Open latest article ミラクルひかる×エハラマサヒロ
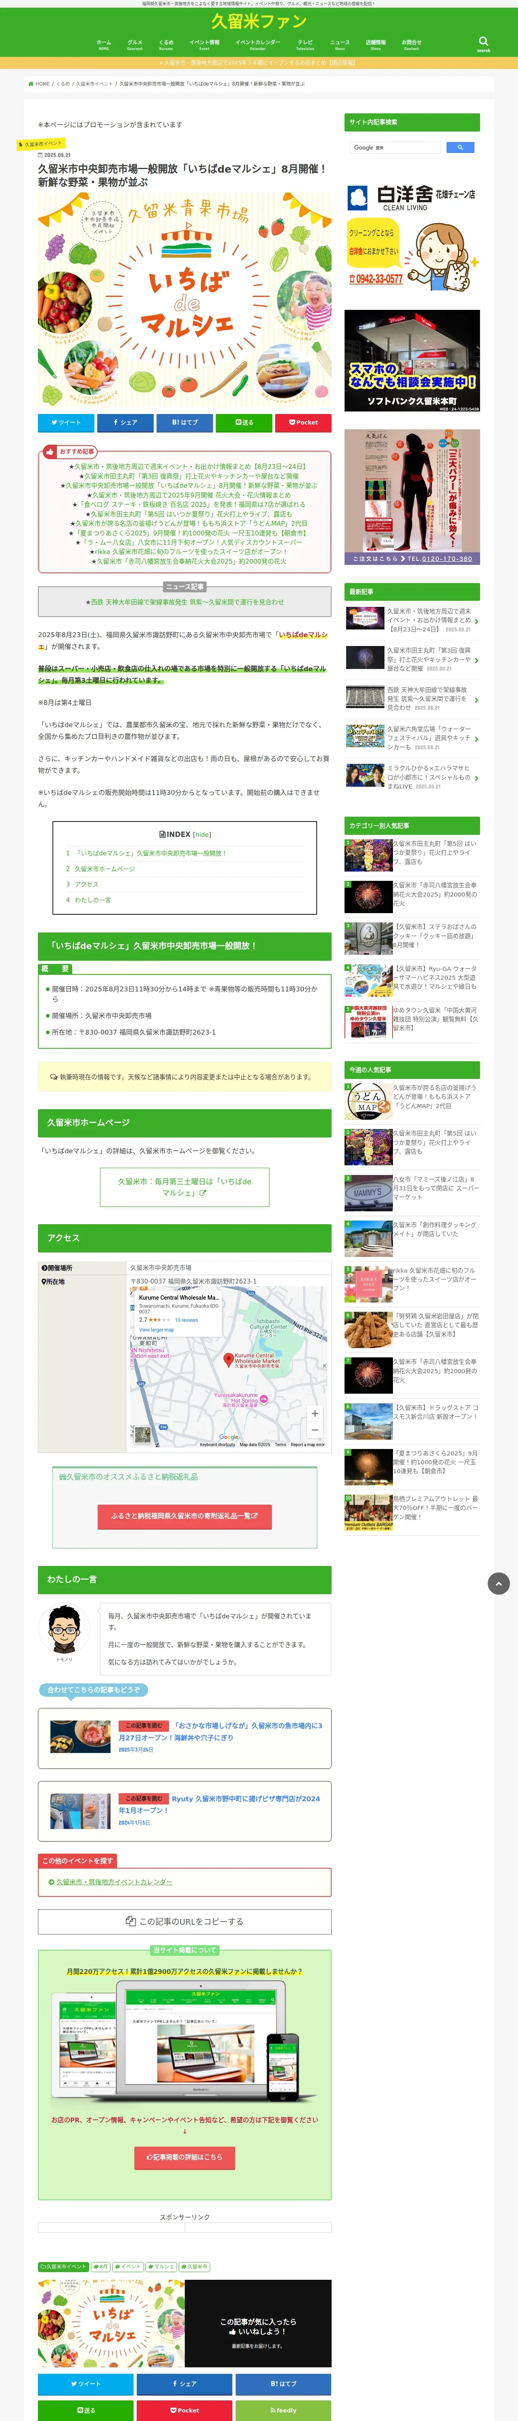 (412, 777)
